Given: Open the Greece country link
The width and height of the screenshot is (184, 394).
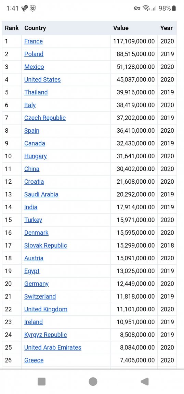Looking at the screenshot, I should (34, 360).
